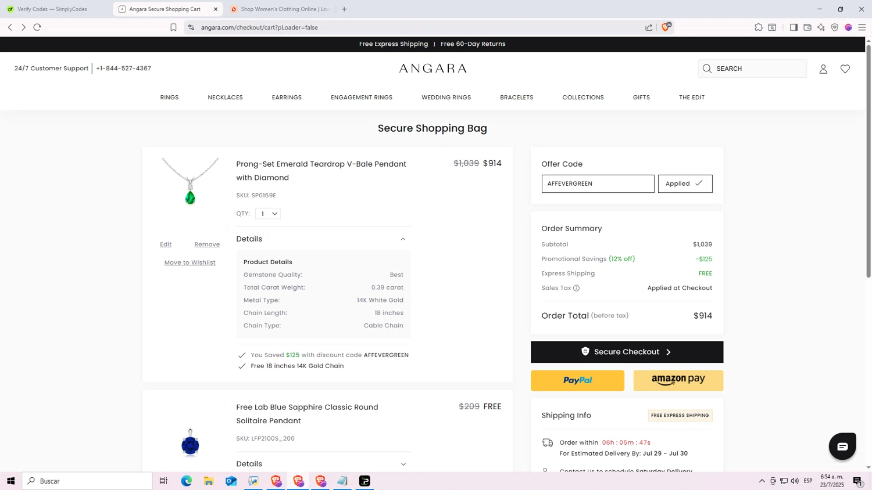Click Edit link for emerald pendant
Viewport: 872px width, 490px height.
(x=166, y=244)
